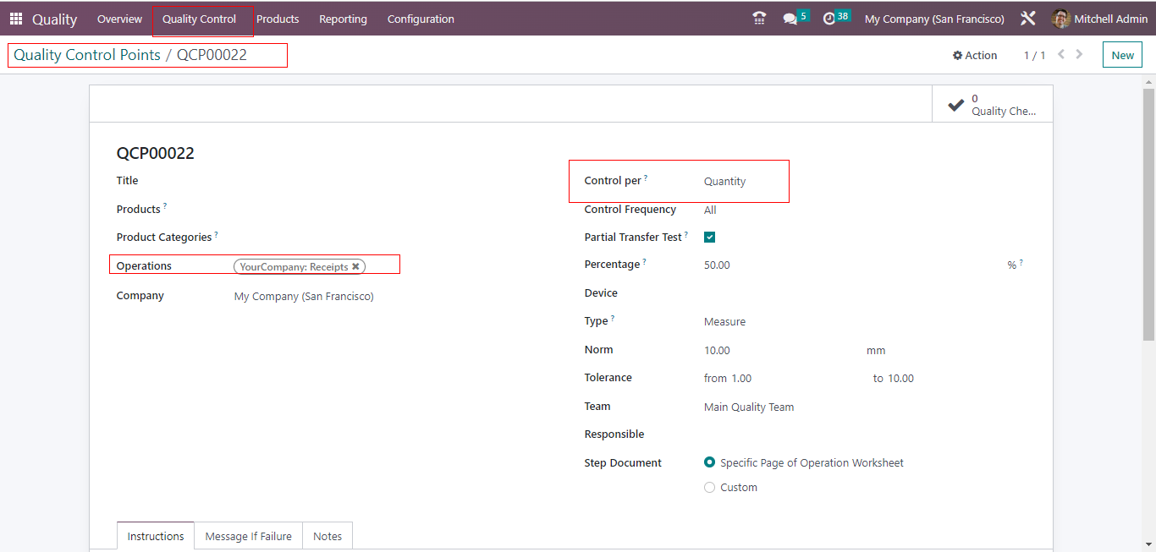
Task: Uncheck the Partial Transfer Test checkbox
Action: (709, 238)
